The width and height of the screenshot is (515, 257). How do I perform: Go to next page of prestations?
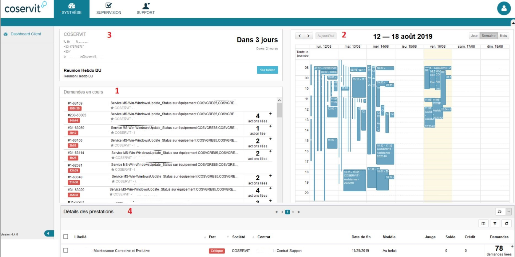click(x=293, y=212)
